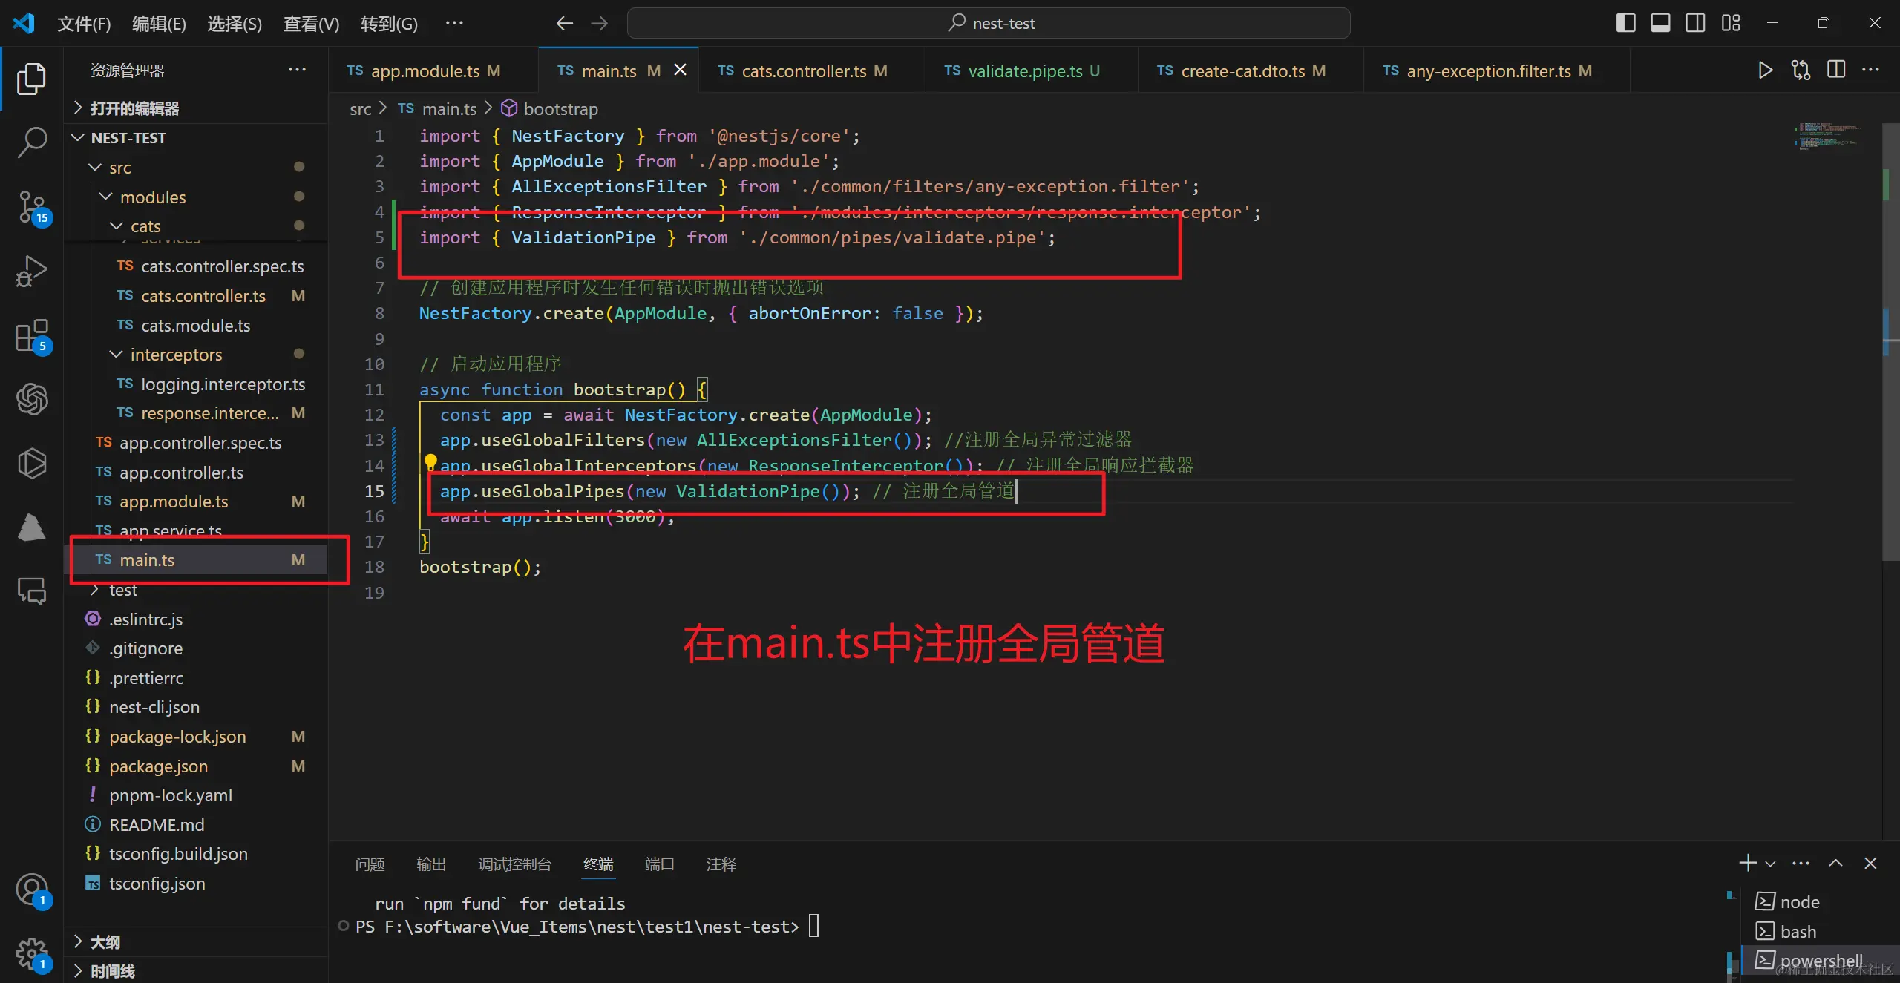
Task: Run the file with the play icon
Action: 1765,70
